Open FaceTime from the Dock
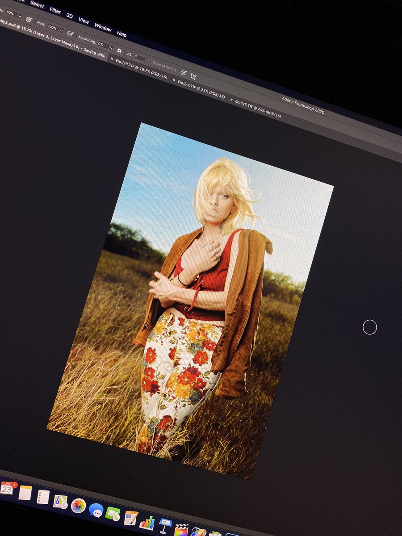The width and height of the screenshot is (402, 536). click(113, 514)
